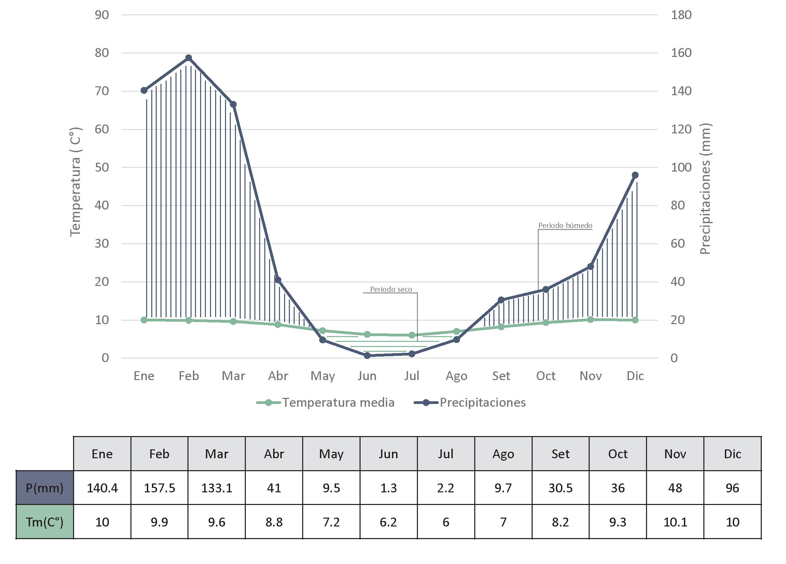The width and height of the screenshot is (786, 564).
Task: Click the Ene column header in table
Action: coord(102,454)
